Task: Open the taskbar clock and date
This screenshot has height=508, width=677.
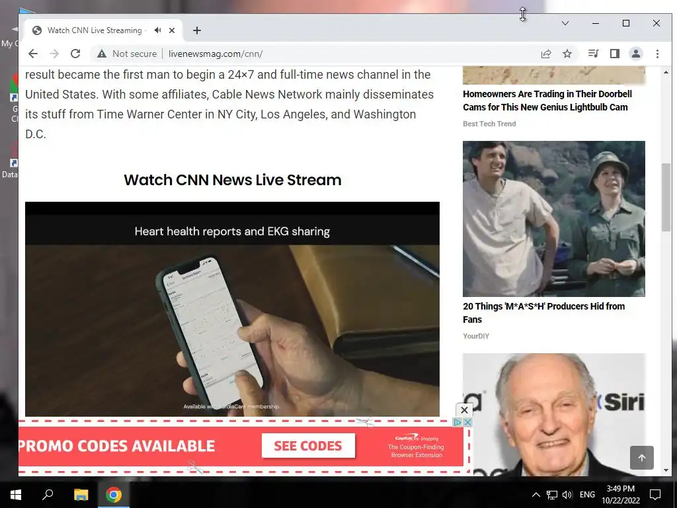Action: 620,495
